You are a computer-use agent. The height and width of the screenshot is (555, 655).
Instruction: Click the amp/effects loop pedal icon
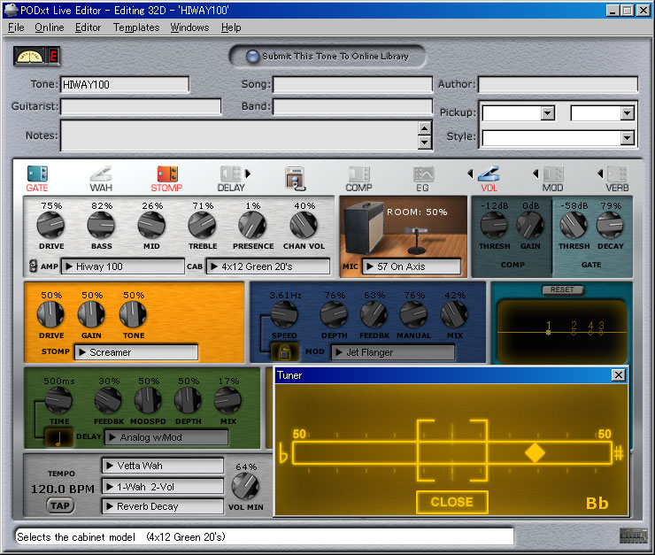pos(296,179)
